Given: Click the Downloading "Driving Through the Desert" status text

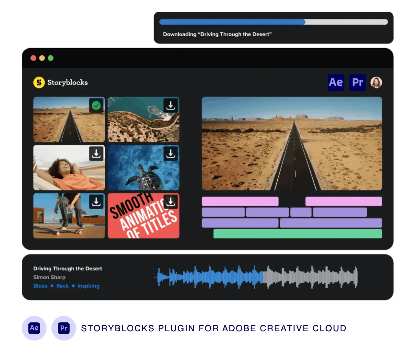Looking at the screenshot, I should pos(217,34).
